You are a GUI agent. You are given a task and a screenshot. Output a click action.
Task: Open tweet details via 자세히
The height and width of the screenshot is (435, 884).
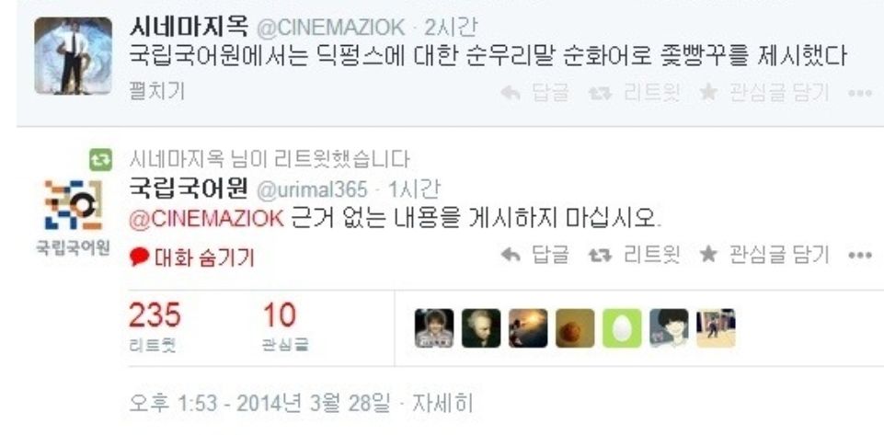coord(442,403)
